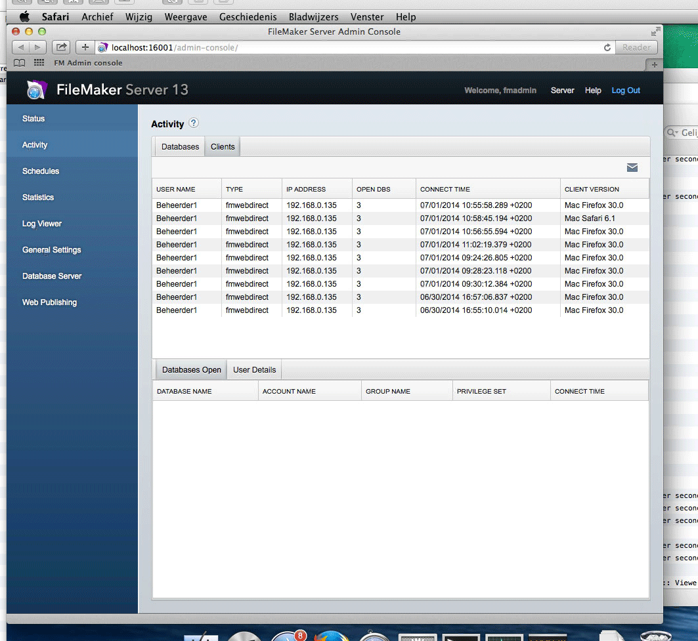Open the reading list book icon
Viewport: 698px width, 641px height.
click(19, 63)
